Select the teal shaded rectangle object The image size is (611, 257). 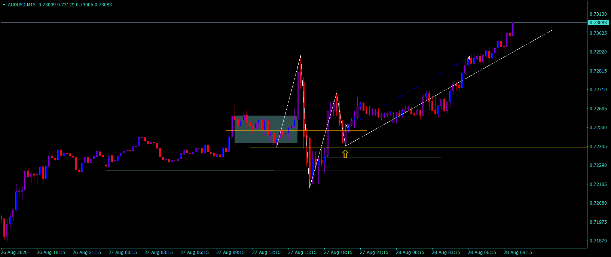(266, 129)
